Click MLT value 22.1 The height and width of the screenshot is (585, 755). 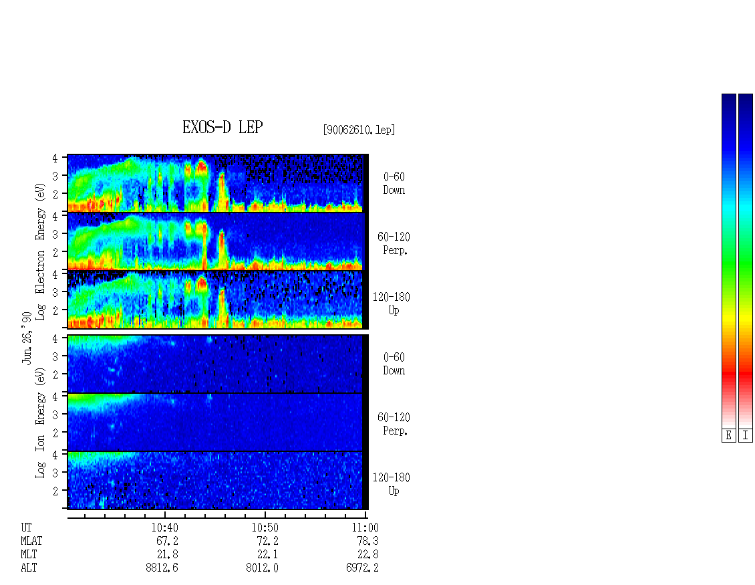pyautogui.click(x=267, y=555)
